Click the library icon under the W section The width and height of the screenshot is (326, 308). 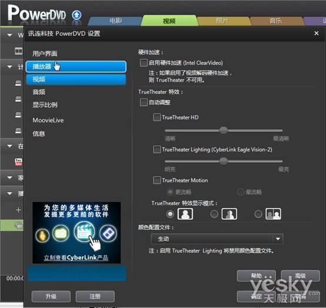pyautogui.click(x=18, y=51)
